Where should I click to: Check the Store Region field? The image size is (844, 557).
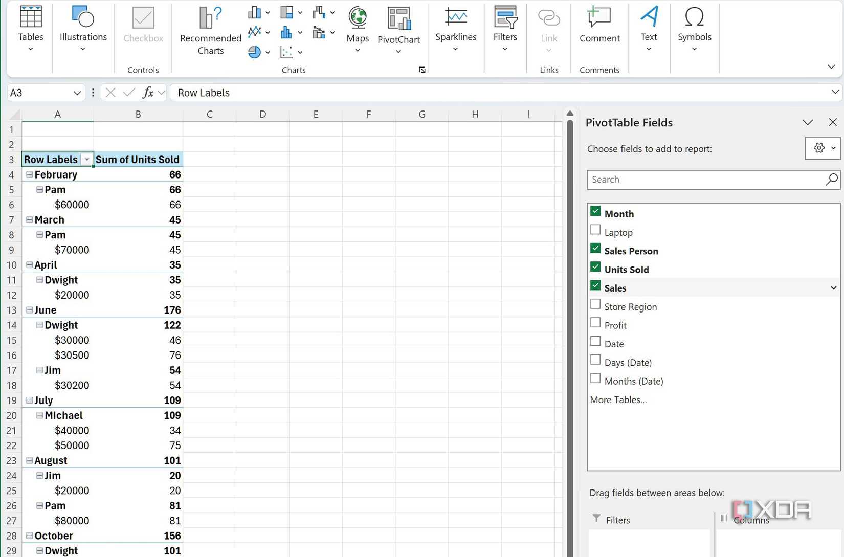(595, 304)
